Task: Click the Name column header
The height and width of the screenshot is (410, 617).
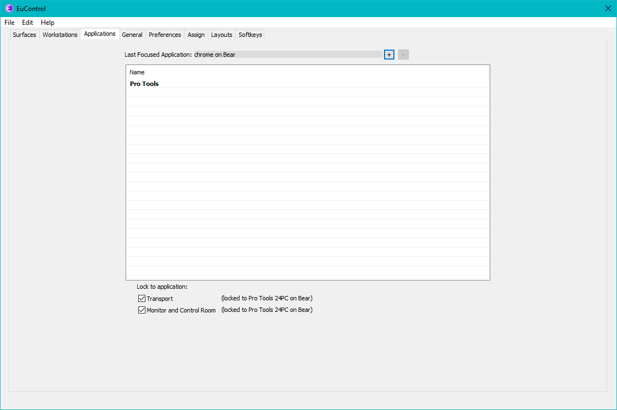Action: pos(137,72)
